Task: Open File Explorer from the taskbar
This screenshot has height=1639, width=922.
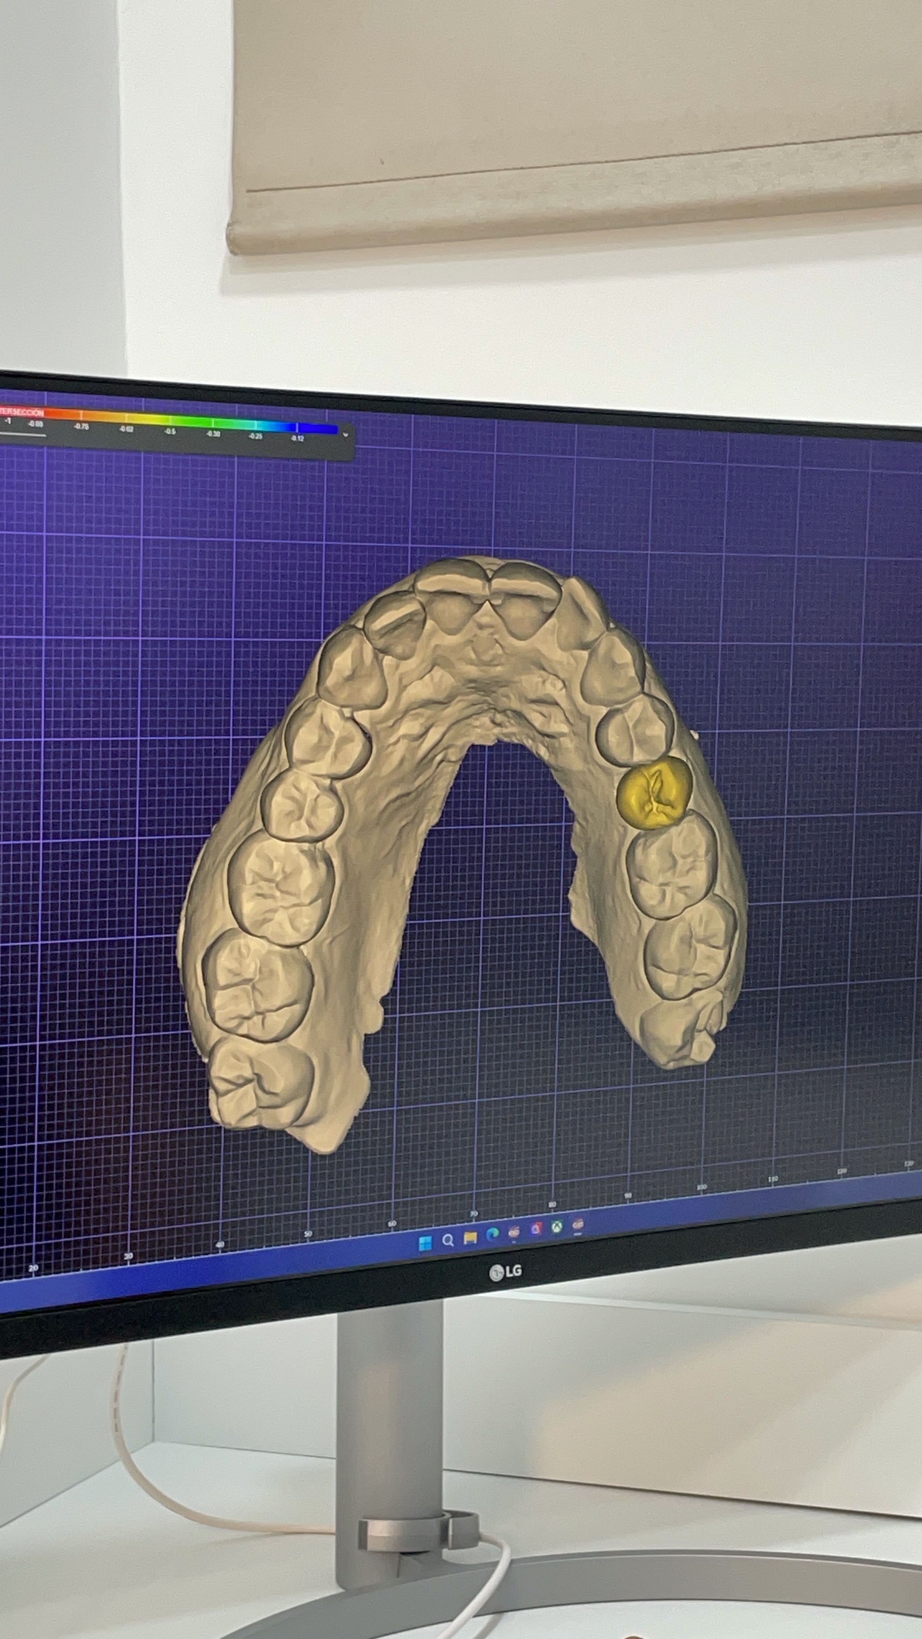Action: [470, 1238]
